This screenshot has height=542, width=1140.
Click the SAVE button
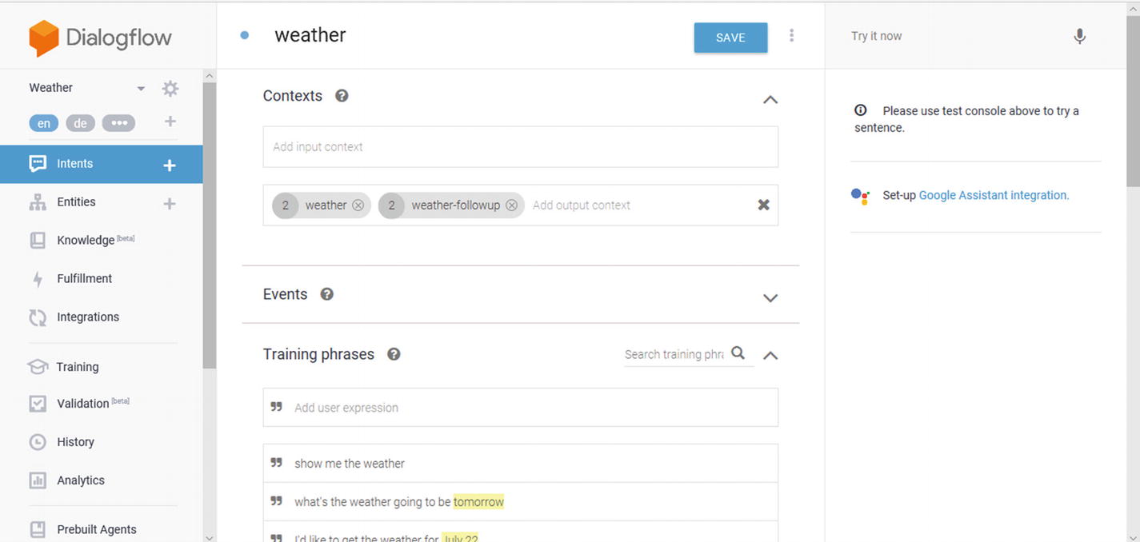(x=730, y=38)
